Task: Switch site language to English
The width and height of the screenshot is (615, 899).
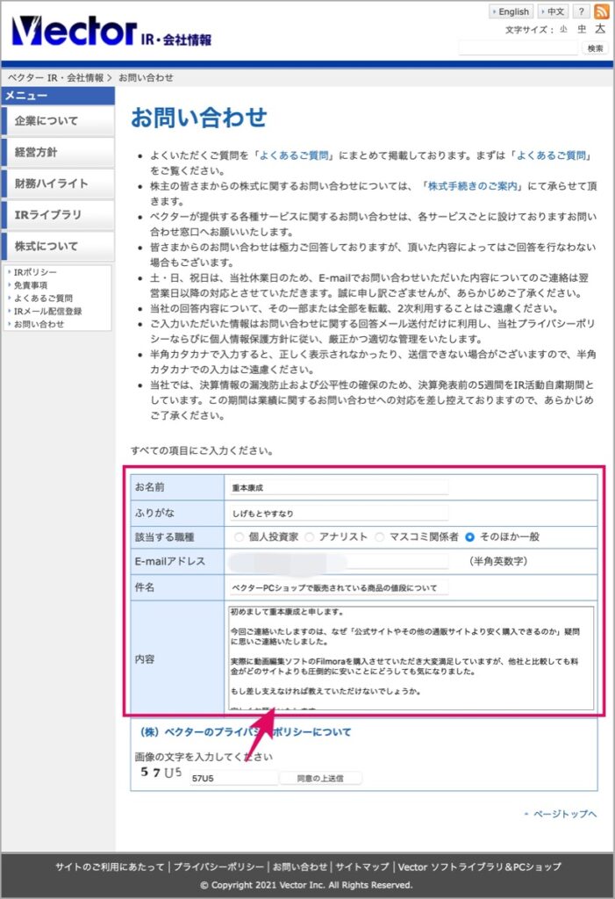Action: tap(511, 11)
